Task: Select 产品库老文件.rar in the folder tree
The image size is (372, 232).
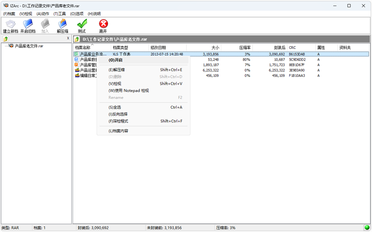Action: (29, 46)
